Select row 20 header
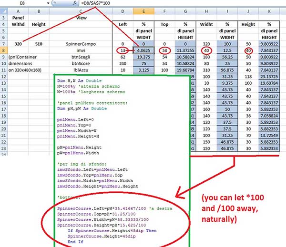The height and width of the screenshot is (247, 286). pyautogui.click(x=4, y=129)
